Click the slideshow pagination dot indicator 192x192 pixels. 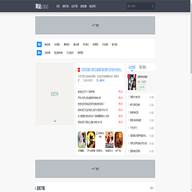[x=55, y=121]
